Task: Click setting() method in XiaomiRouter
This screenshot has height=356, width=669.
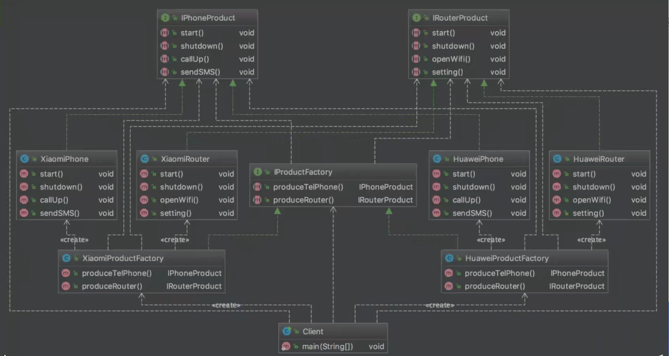Action: 176,213
